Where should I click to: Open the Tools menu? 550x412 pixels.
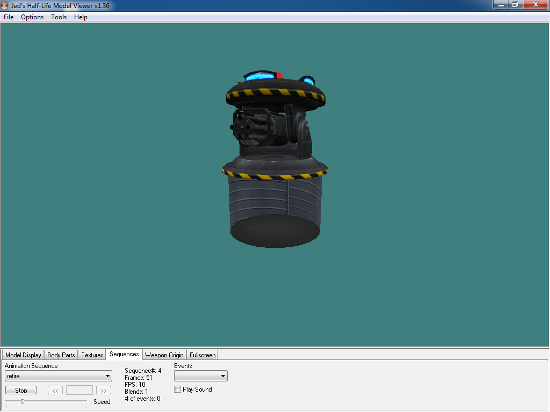click(x=59, y=17)
